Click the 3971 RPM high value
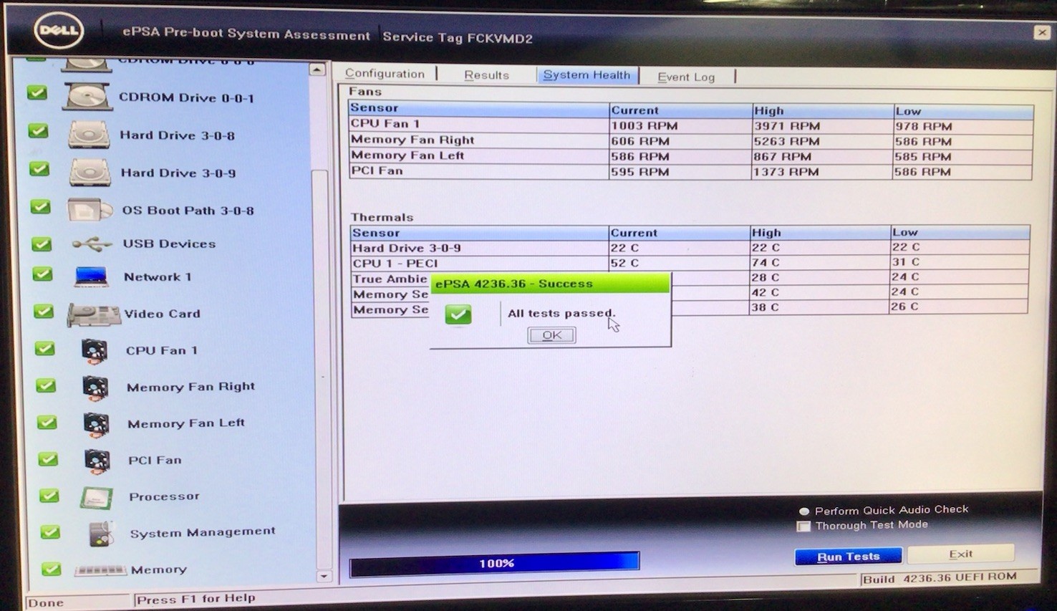 coord(787,126)
